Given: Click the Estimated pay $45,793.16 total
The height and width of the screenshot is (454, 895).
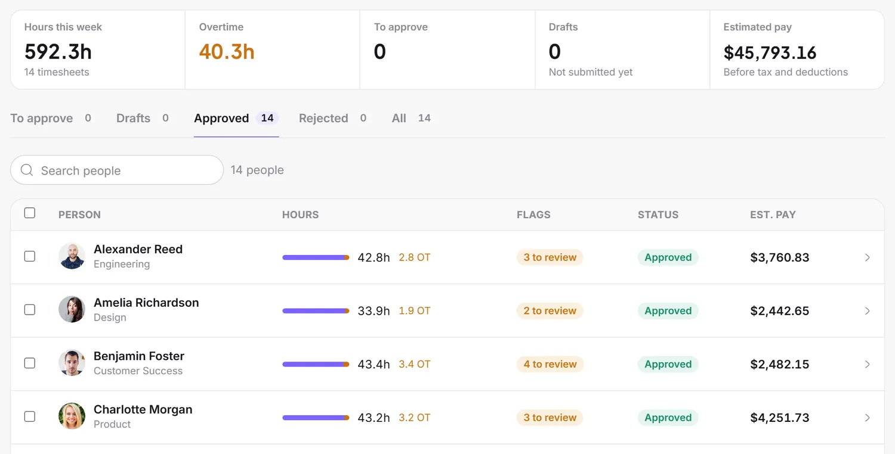Looking at the screenshot, I should [770, 52].
